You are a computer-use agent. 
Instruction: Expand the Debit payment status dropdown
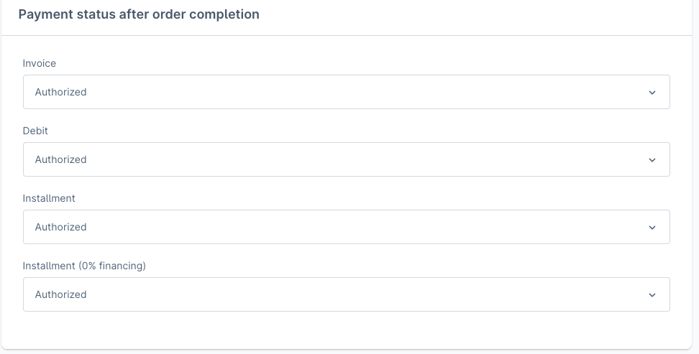tap(346, 159)
